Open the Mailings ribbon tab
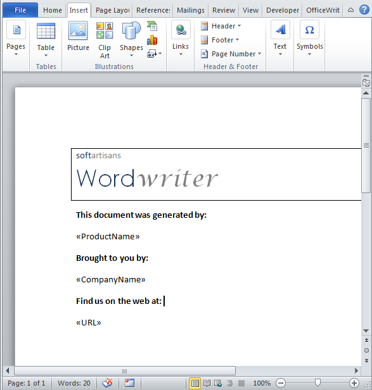Screen dimensions: 372x390 (x=191, y=10)
